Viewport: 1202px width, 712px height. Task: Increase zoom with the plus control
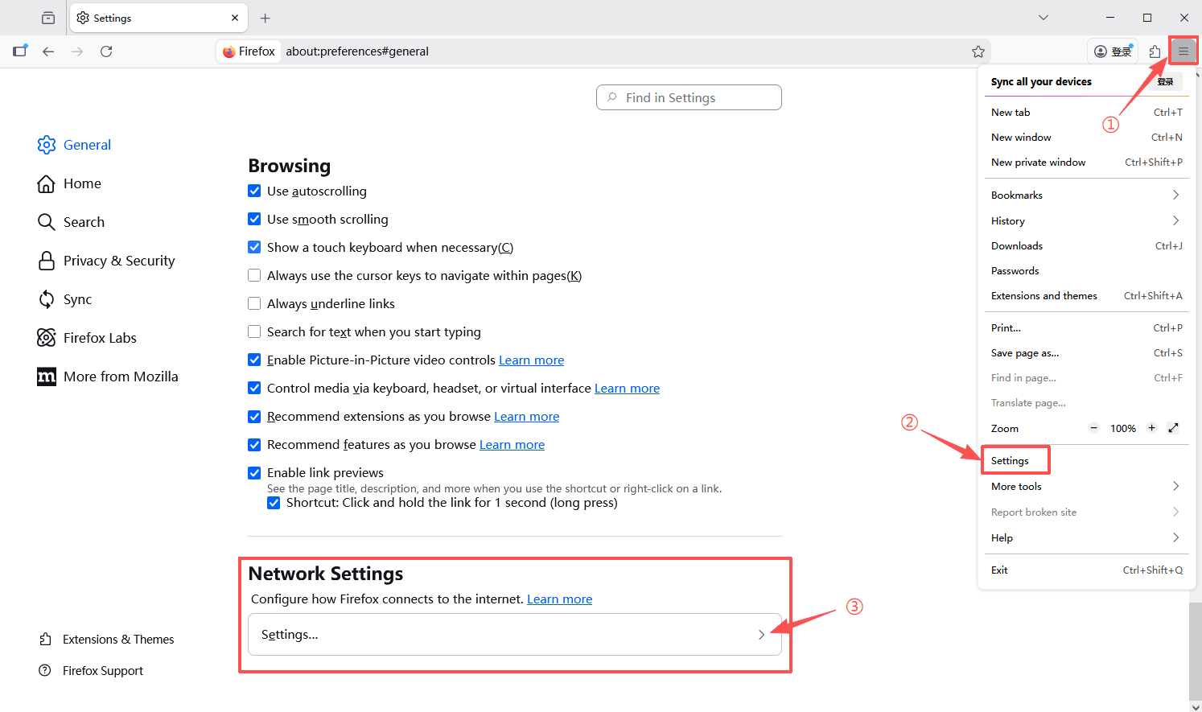click(x=1151, y=428)
